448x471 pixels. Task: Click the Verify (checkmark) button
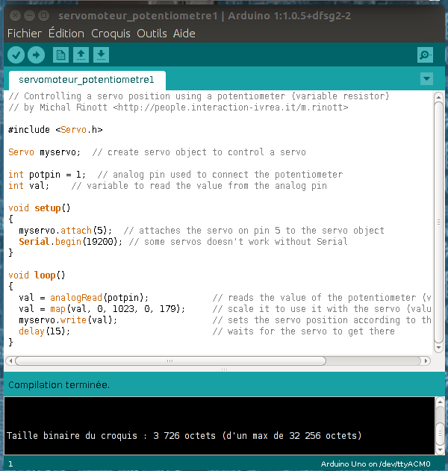pyautogui.click(x=16, y=54)
